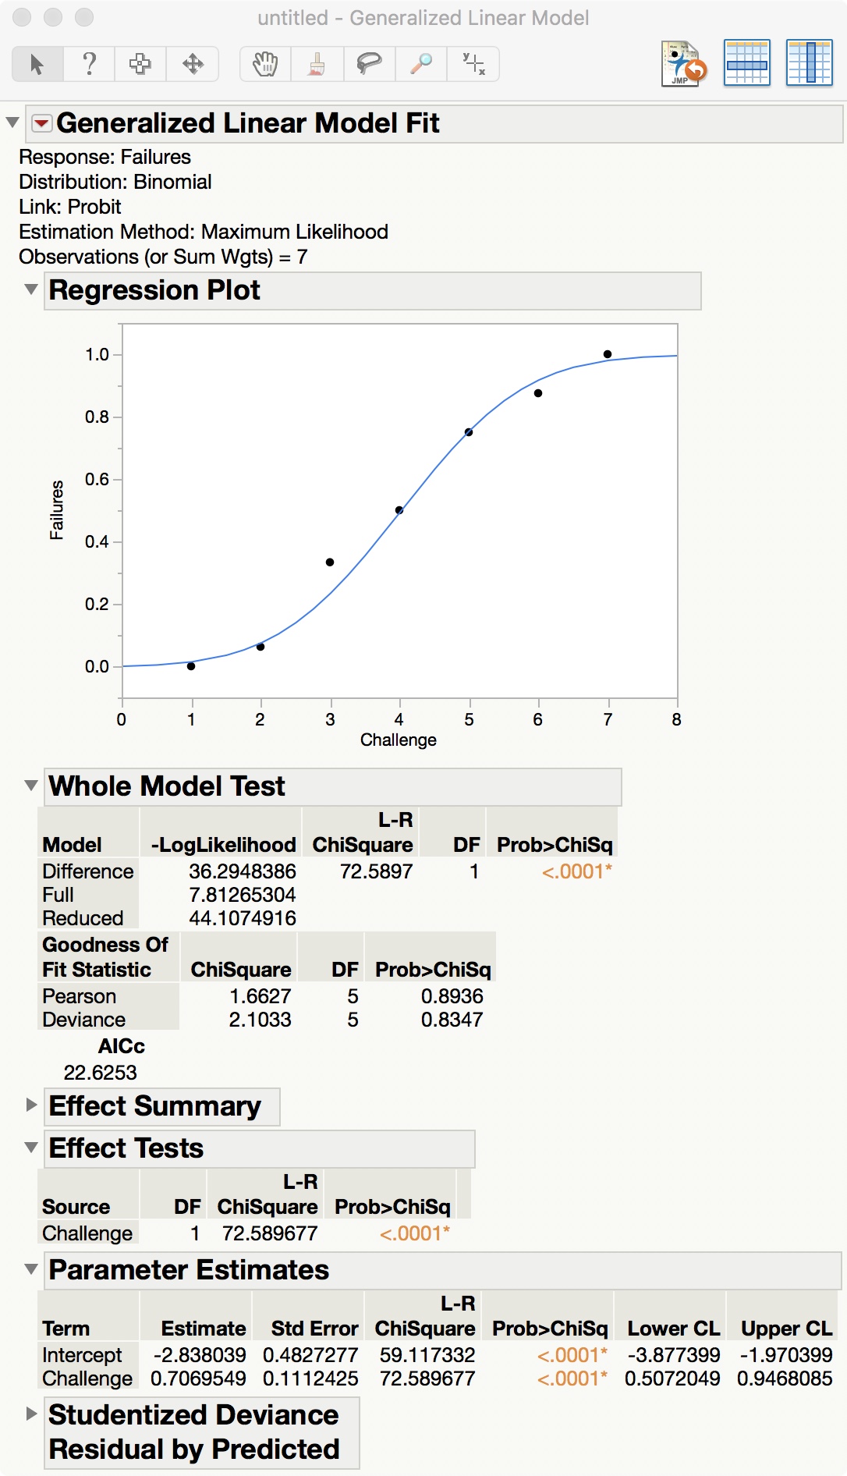Choose the fat-plus selection tool
The image size is (847, 1476).
pyautogui.click(x=140, y=64)
